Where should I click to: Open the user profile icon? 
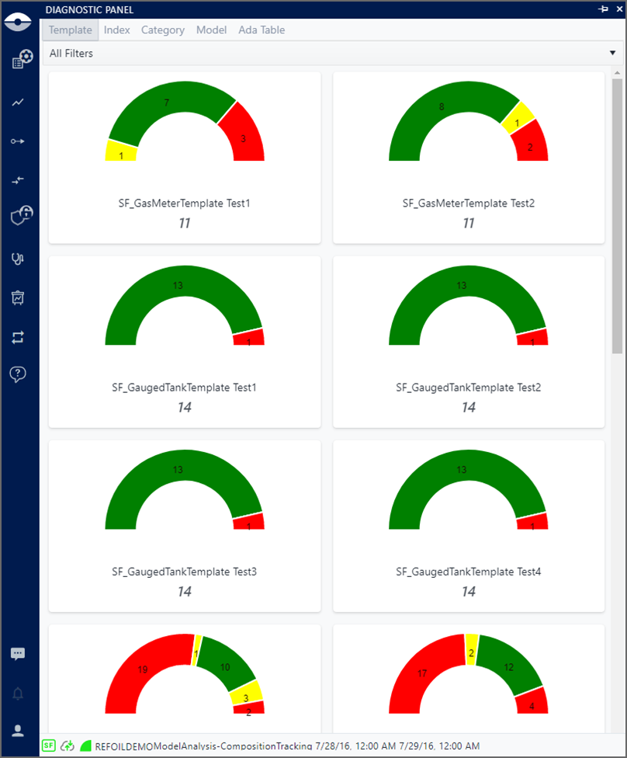pyautogui.click(x=19, y=731)
